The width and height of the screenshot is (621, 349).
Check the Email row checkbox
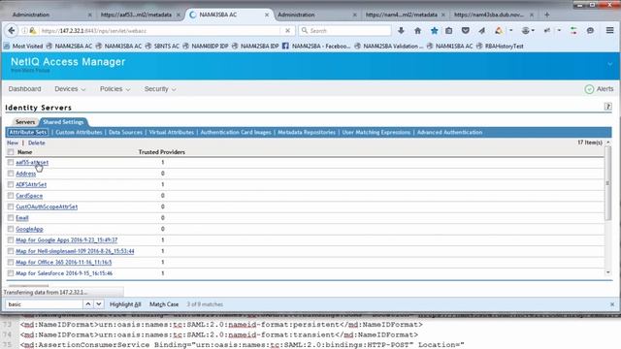11,217
